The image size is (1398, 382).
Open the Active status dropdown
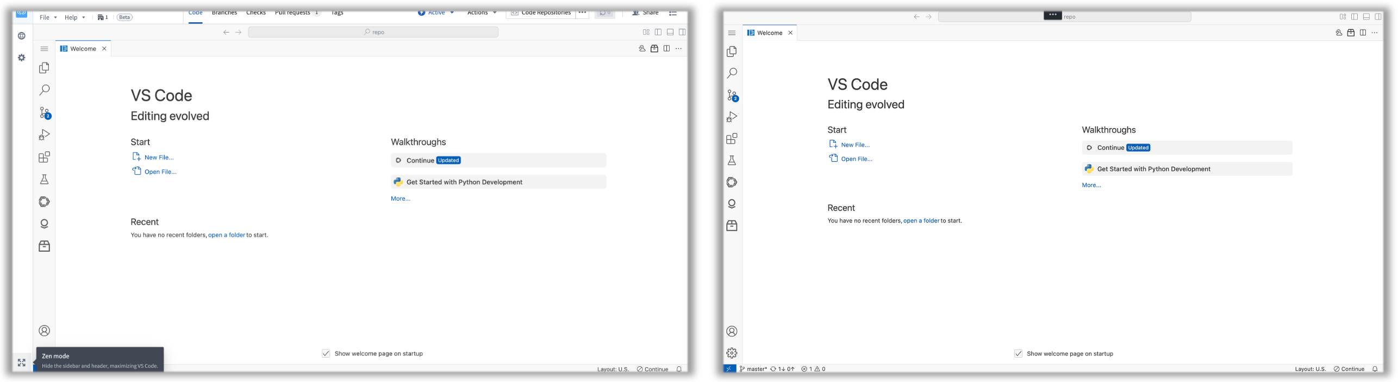click(436, 12)
